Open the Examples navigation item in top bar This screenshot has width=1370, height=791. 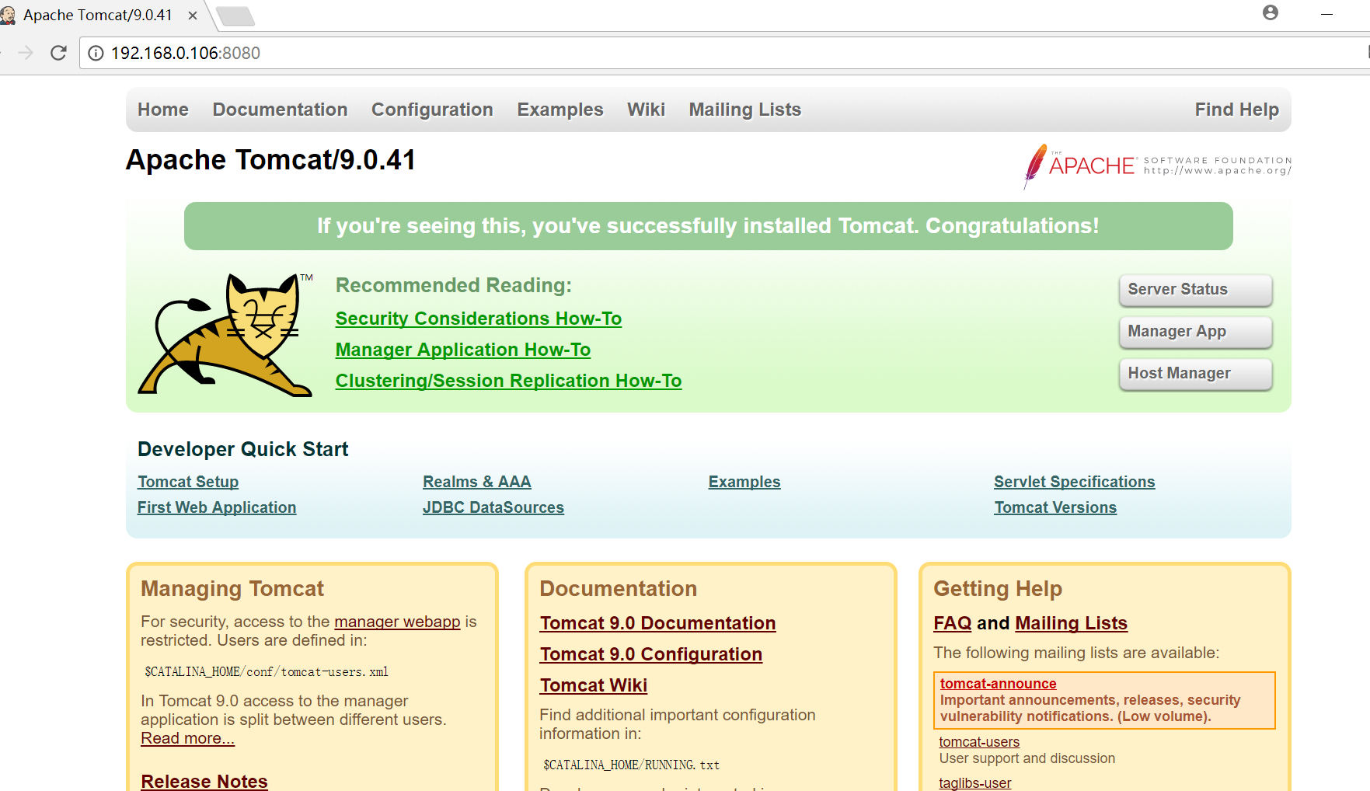tap(560, 110)
